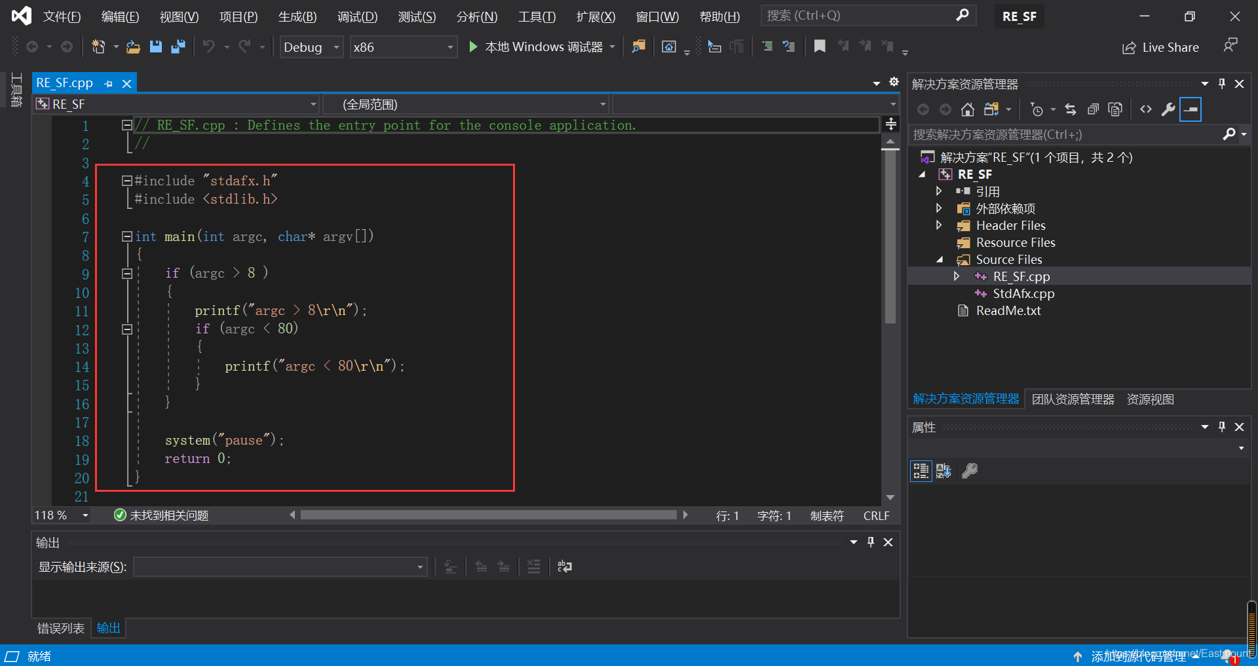Collapse the main function code block
The height and width of the screenshot is (666, 1258).
[x=127, y=237]
